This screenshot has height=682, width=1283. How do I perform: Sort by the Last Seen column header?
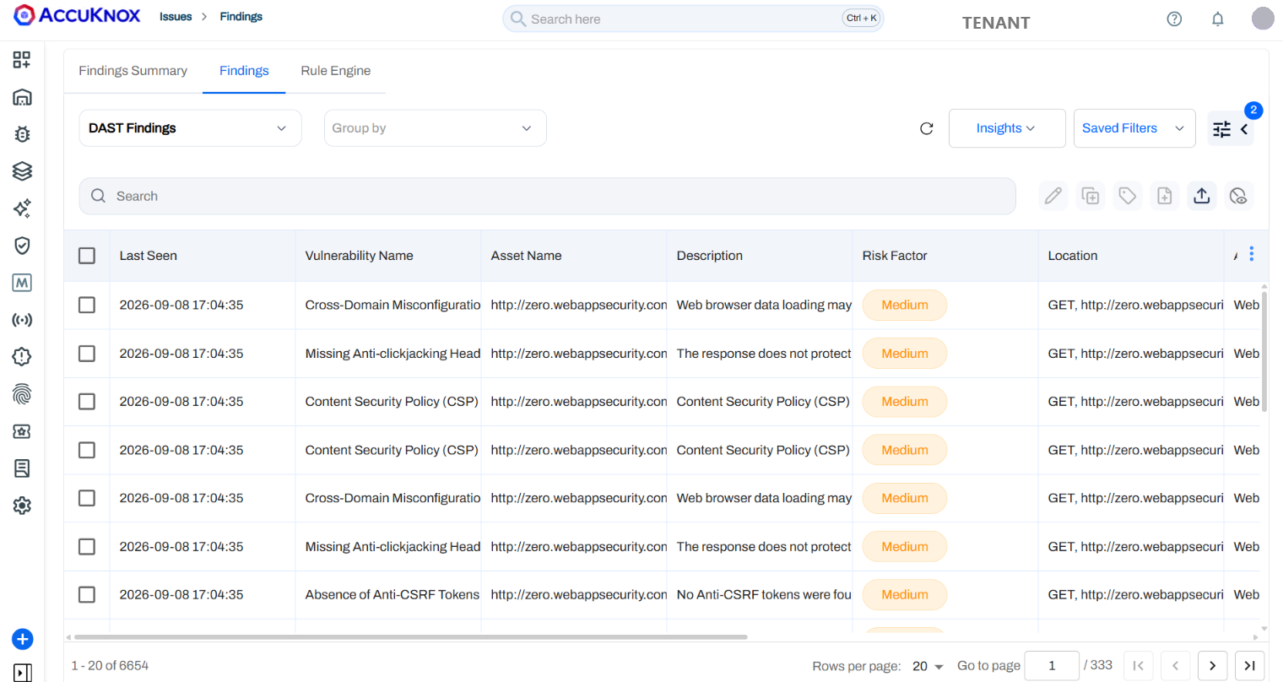point(149,256)
